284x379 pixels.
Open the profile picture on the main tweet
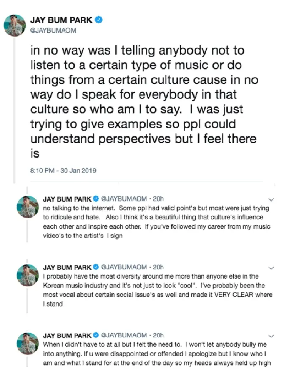coord(14,26)
